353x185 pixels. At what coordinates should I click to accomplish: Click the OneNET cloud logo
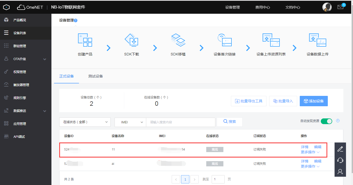click(30, 7)
